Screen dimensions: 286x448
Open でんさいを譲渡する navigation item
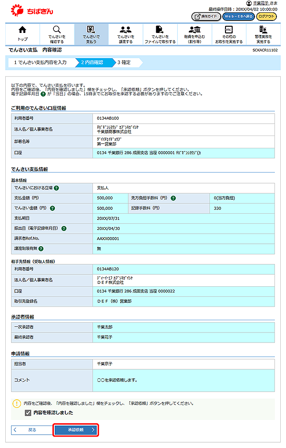point(126,34)
